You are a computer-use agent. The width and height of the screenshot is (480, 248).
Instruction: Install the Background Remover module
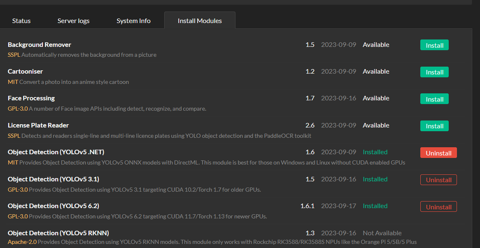[434, 45]
